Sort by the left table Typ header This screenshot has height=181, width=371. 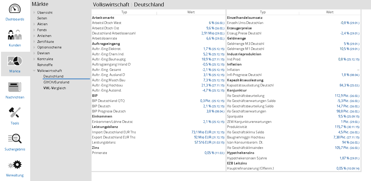(124, 12)
